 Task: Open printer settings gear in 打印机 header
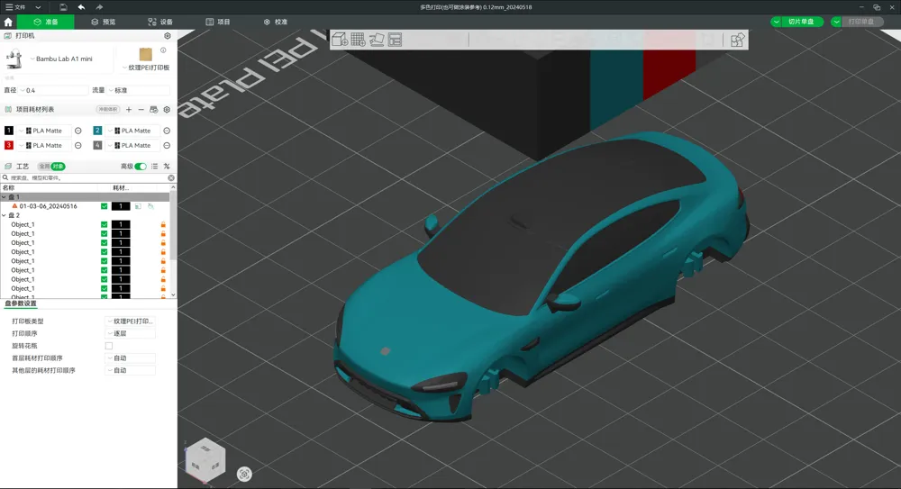click(168, 36)
